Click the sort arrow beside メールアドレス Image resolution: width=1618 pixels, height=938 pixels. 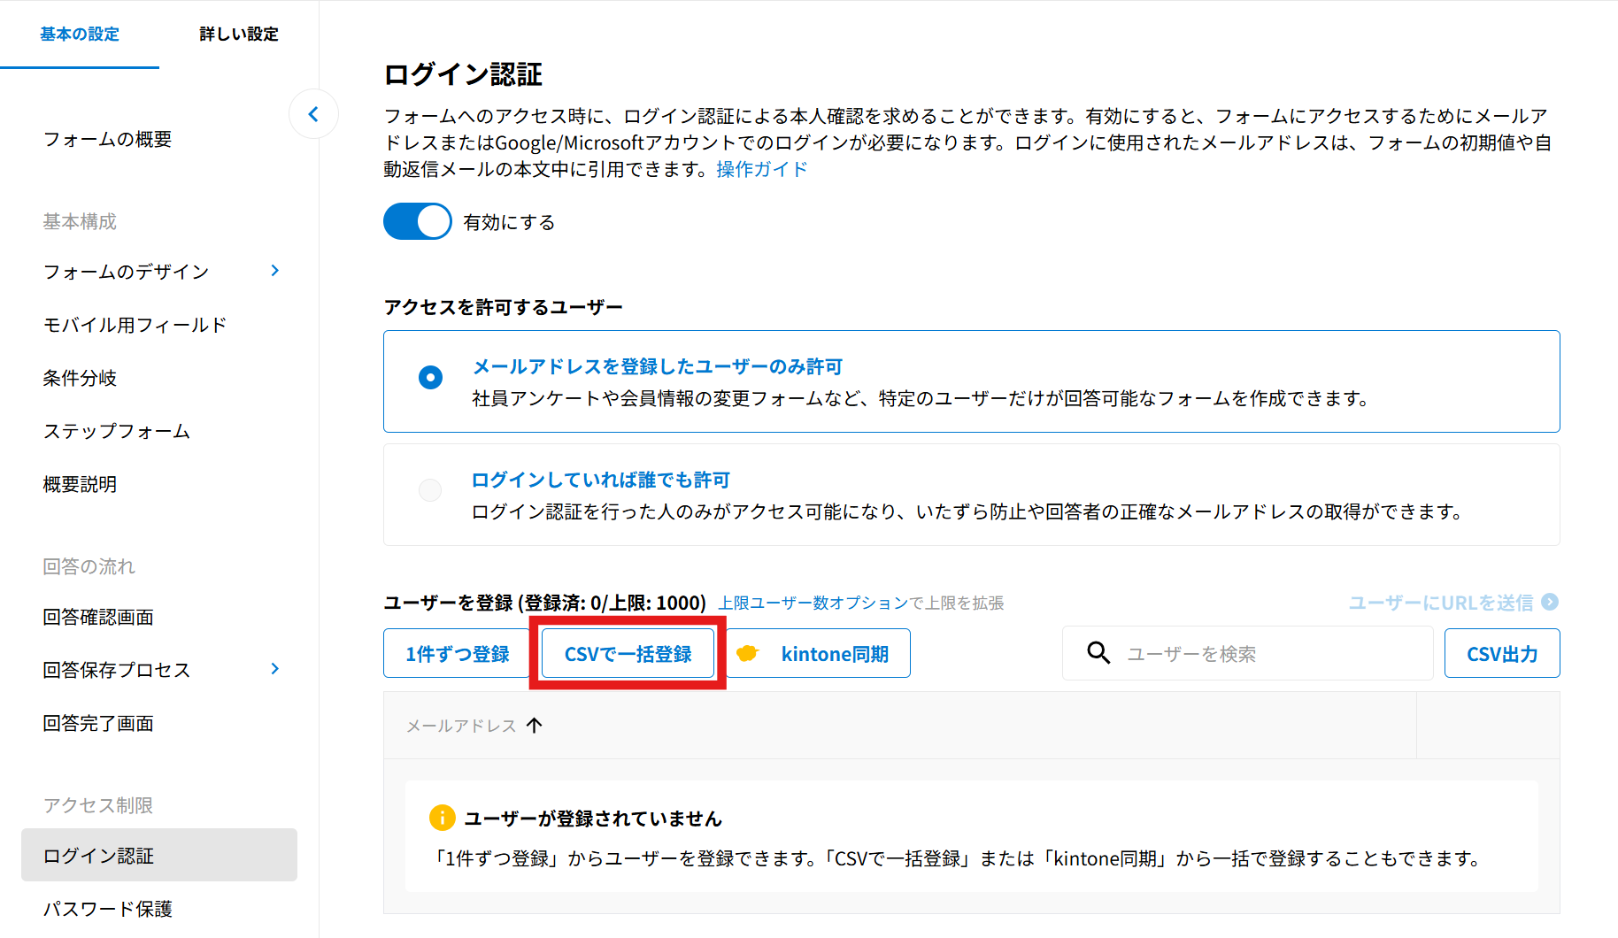coord(534,726)
